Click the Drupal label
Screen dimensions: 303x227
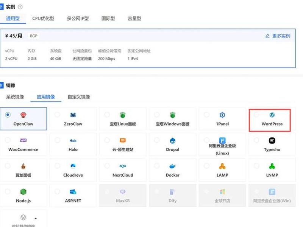coord(173,149)
